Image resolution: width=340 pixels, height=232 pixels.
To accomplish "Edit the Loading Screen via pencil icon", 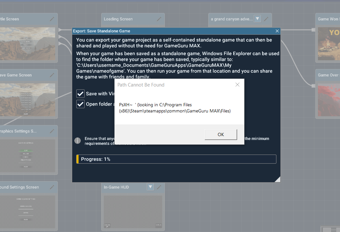I will point(160,19).
